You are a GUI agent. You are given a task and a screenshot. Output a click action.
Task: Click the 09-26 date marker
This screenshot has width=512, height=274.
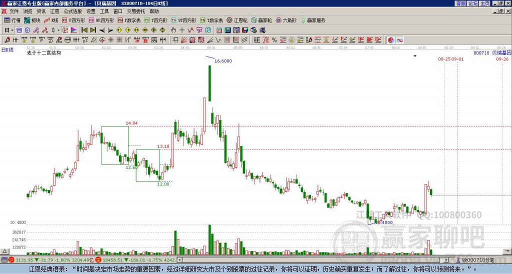[502, 59]
